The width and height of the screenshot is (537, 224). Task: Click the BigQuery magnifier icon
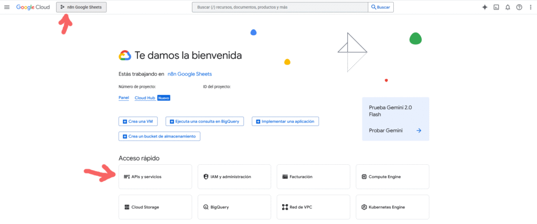[x=206, y=207]
